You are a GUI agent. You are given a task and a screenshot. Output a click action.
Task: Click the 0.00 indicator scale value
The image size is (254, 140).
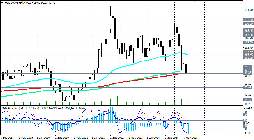pyautogui.click(x=247, y=123)
